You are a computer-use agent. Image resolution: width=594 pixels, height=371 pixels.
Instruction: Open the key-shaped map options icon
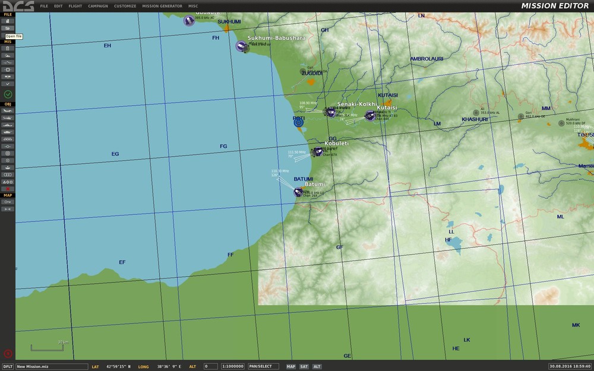pos(8,202)
